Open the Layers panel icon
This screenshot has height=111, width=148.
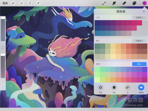point(134,4)
